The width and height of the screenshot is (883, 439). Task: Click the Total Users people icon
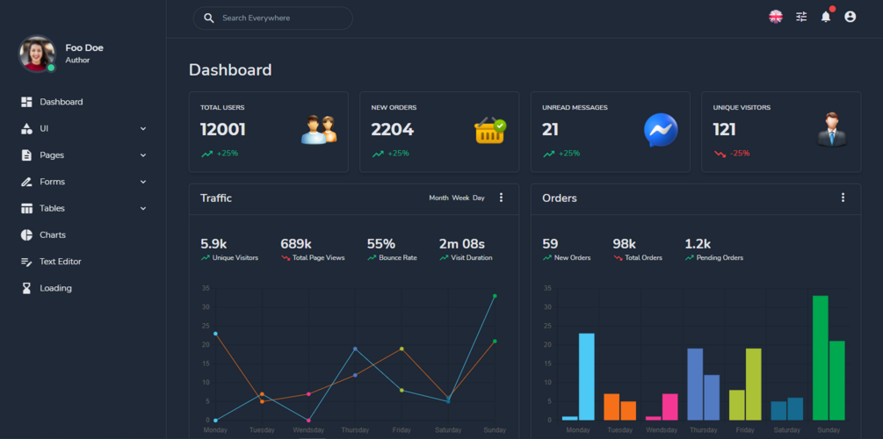[319, 130]
